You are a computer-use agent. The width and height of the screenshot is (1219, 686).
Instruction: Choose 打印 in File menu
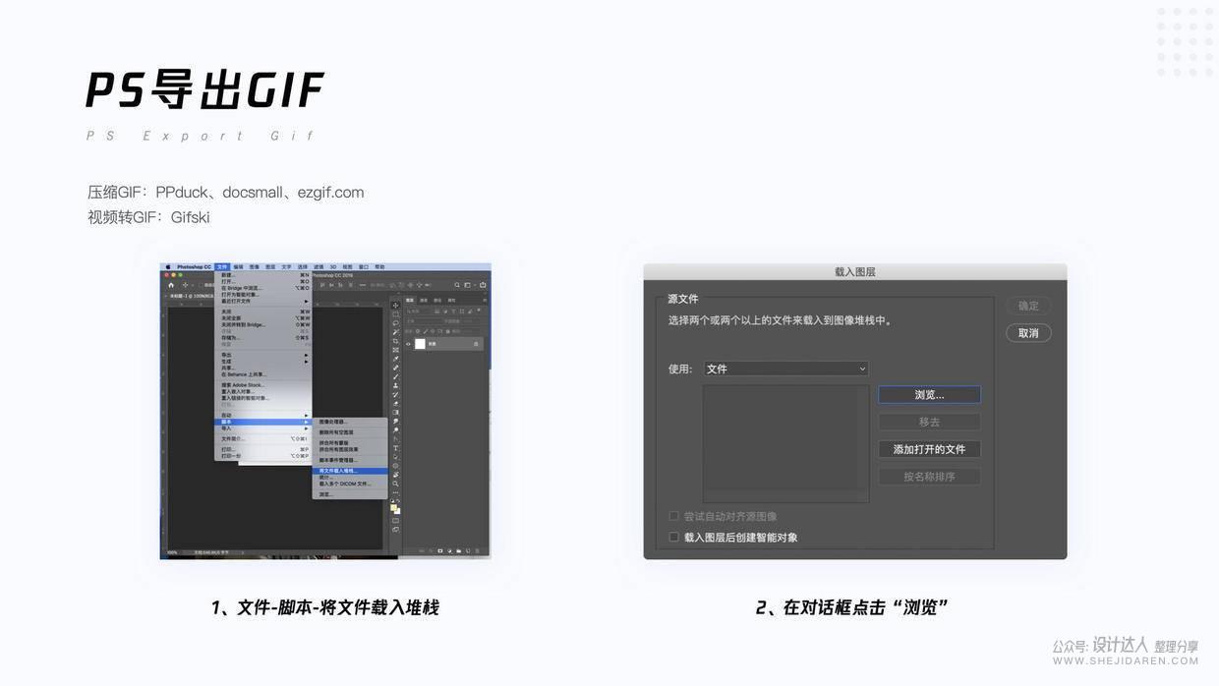click(x=263, y=449)
